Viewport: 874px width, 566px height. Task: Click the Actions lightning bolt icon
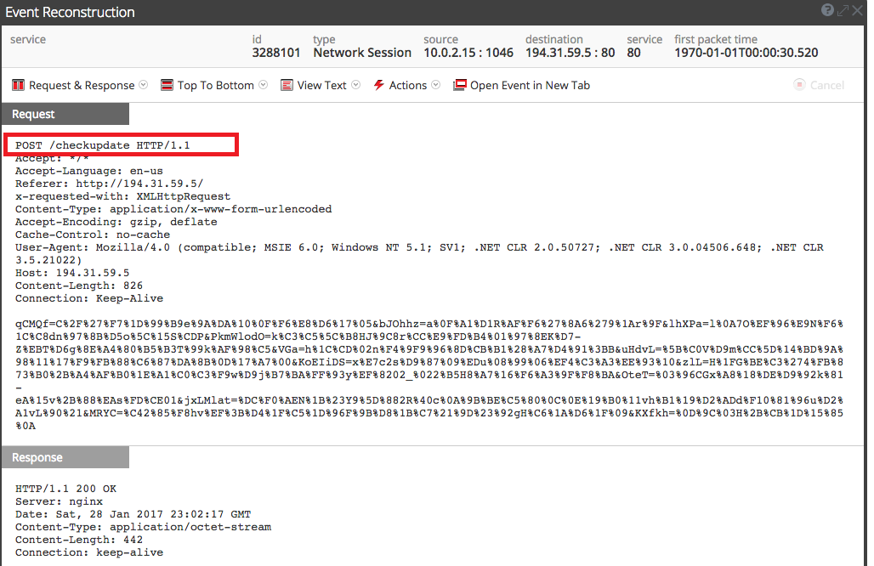377,85
